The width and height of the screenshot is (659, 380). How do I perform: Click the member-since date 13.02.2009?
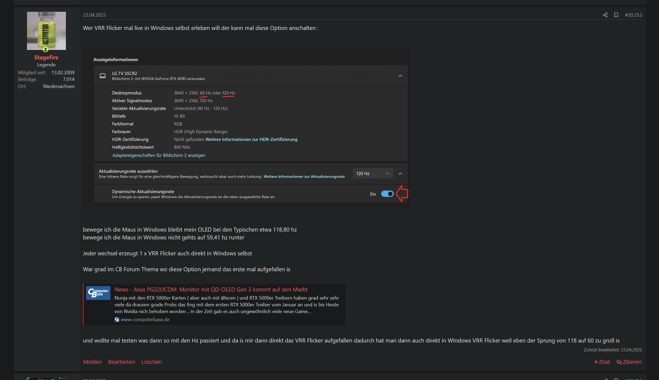[63, 72]
